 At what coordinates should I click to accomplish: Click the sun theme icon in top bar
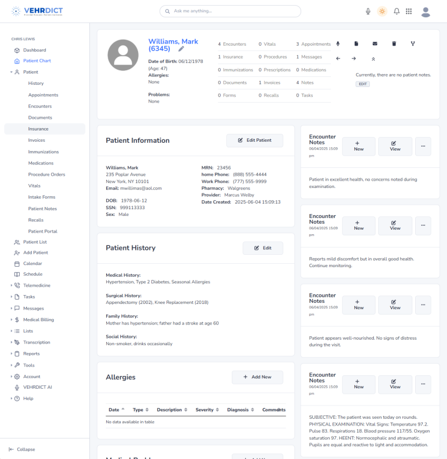(x=382, y=11)
